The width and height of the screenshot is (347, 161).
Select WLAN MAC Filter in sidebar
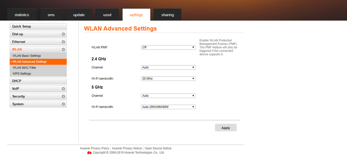[24, 68]
